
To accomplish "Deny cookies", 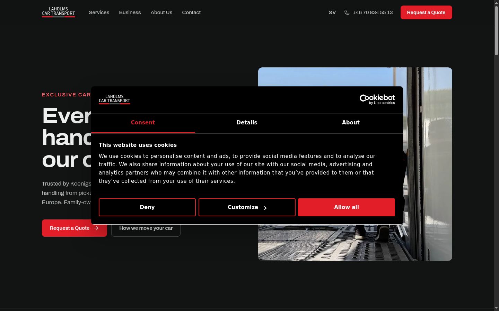I will (x=147, y=207).
